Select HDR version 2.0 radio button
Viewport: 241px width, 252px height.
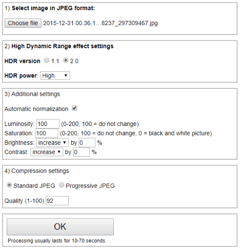click(66, 60)
